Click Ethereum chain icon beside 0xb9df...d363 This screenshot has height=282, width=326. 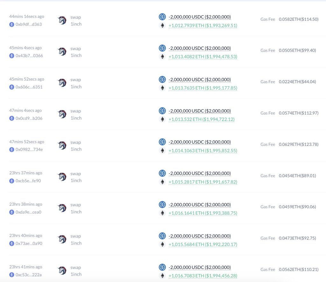[x=12, y=24]
